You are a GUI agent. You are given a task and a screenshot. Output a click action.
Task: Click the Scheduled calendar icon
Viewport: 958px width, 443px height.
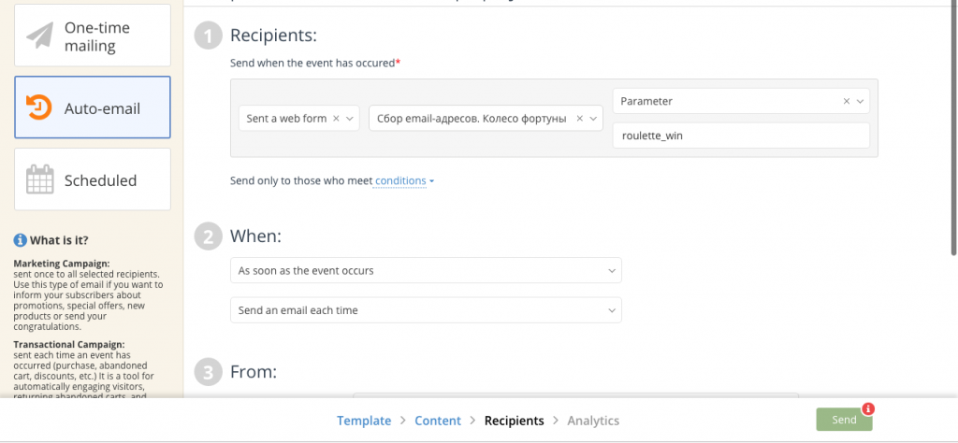[x=39, y=179]
